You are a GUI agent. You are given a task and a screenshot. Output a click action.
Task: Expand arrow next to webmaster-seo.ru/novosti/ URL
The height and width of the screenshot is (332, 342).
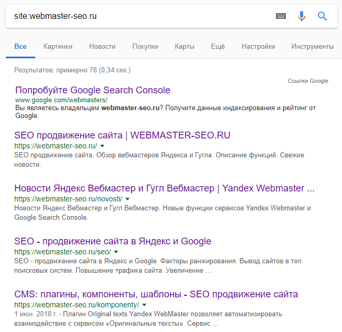pyautogui.click(x=127, y=199)
